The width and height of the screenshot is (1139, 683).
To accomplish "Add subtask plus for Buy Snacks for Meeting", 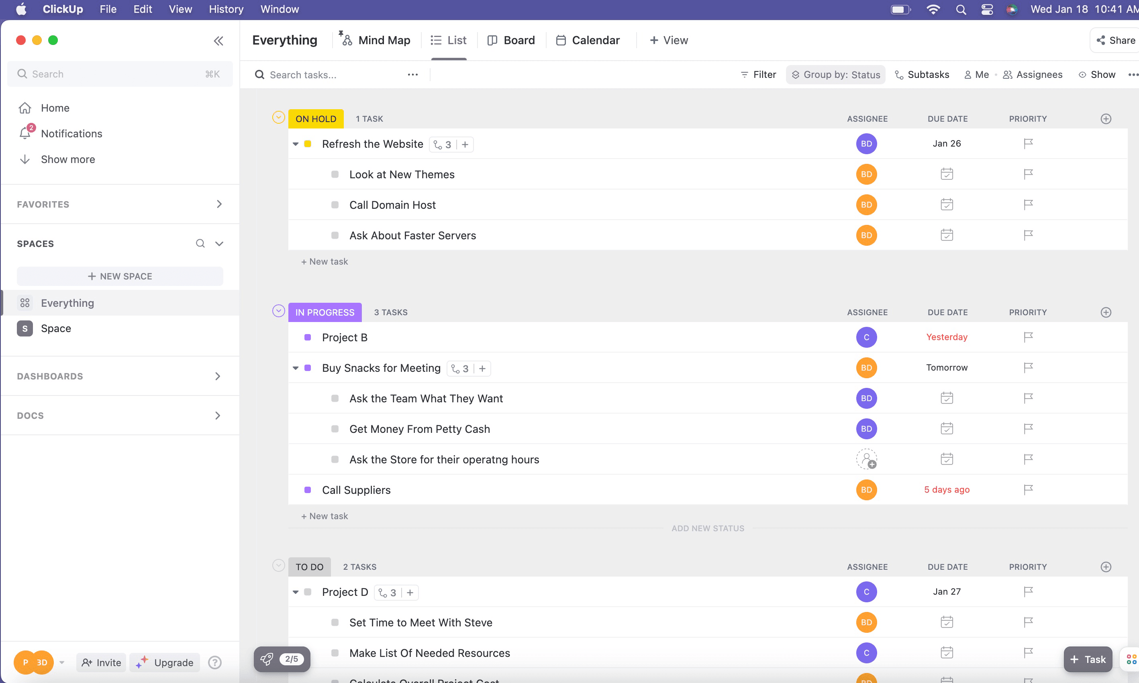I will click(x=482, y=368).
